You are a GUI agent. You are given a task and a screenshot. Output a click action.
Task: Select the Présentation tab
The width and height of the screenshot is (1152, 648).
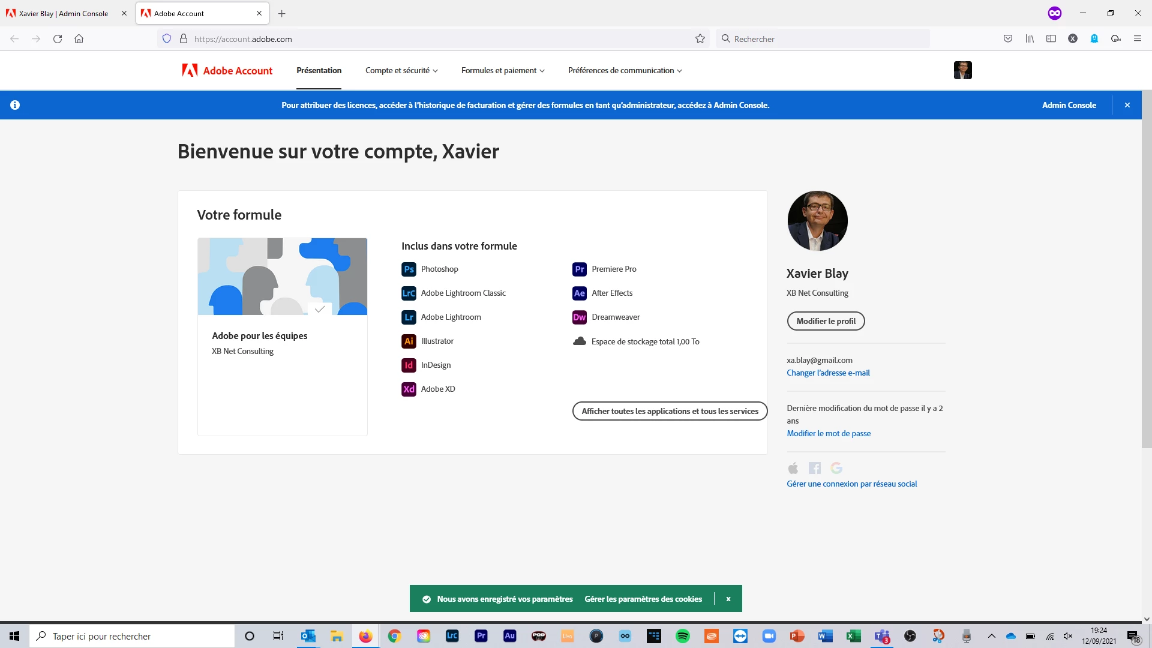tap(319, 71)
